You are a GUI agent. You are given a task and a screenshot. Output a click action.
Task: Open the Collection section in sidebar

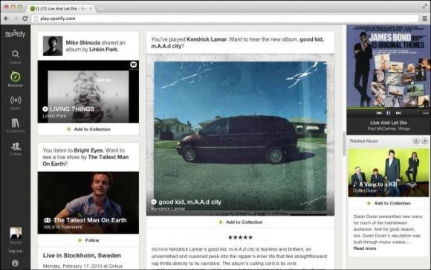click(x=16, y=126)
